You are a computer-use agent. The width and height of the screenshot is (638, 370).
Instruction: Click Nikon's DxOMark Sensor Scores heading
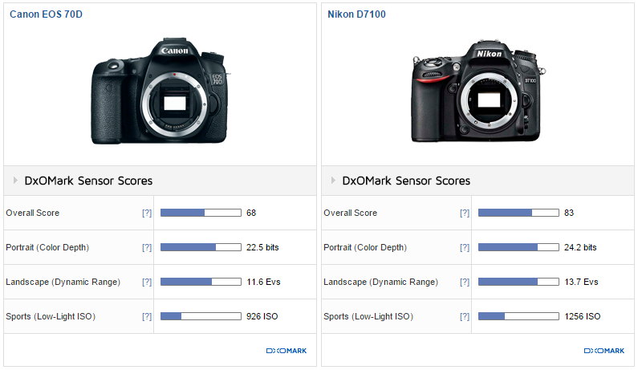coord(406,181)
